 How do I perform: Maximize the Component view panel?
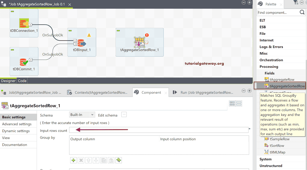tap(249, 91)
